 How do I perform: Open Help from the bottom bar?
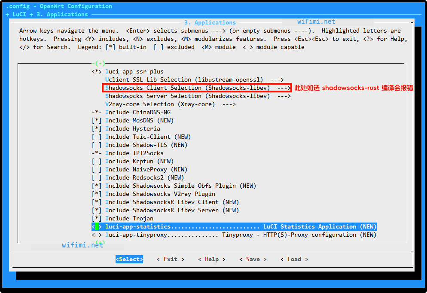pyautogui.click(x=212, y=259)
